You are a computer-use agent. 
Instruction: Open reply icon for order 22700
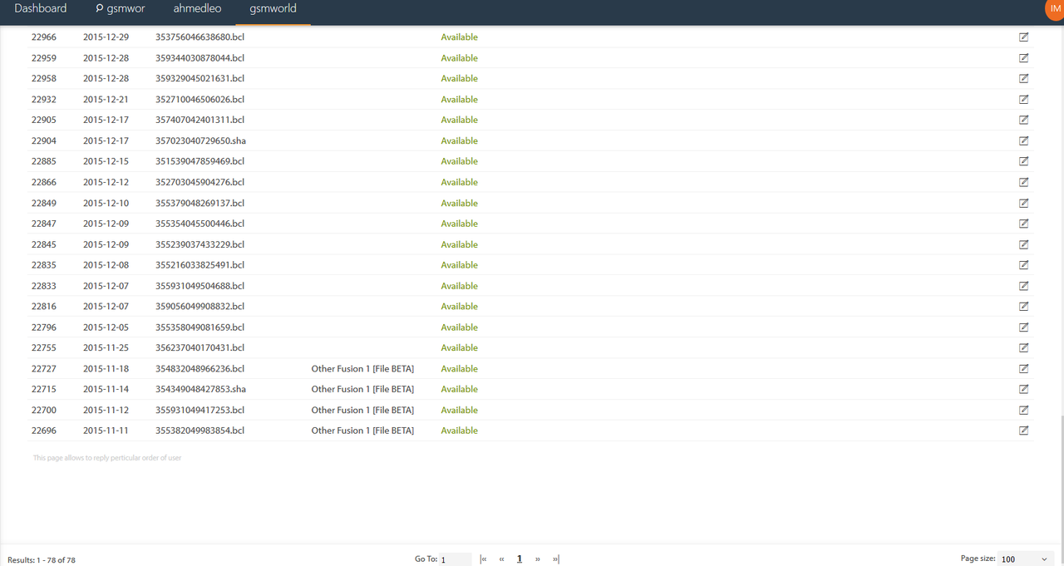[1023, 410]
